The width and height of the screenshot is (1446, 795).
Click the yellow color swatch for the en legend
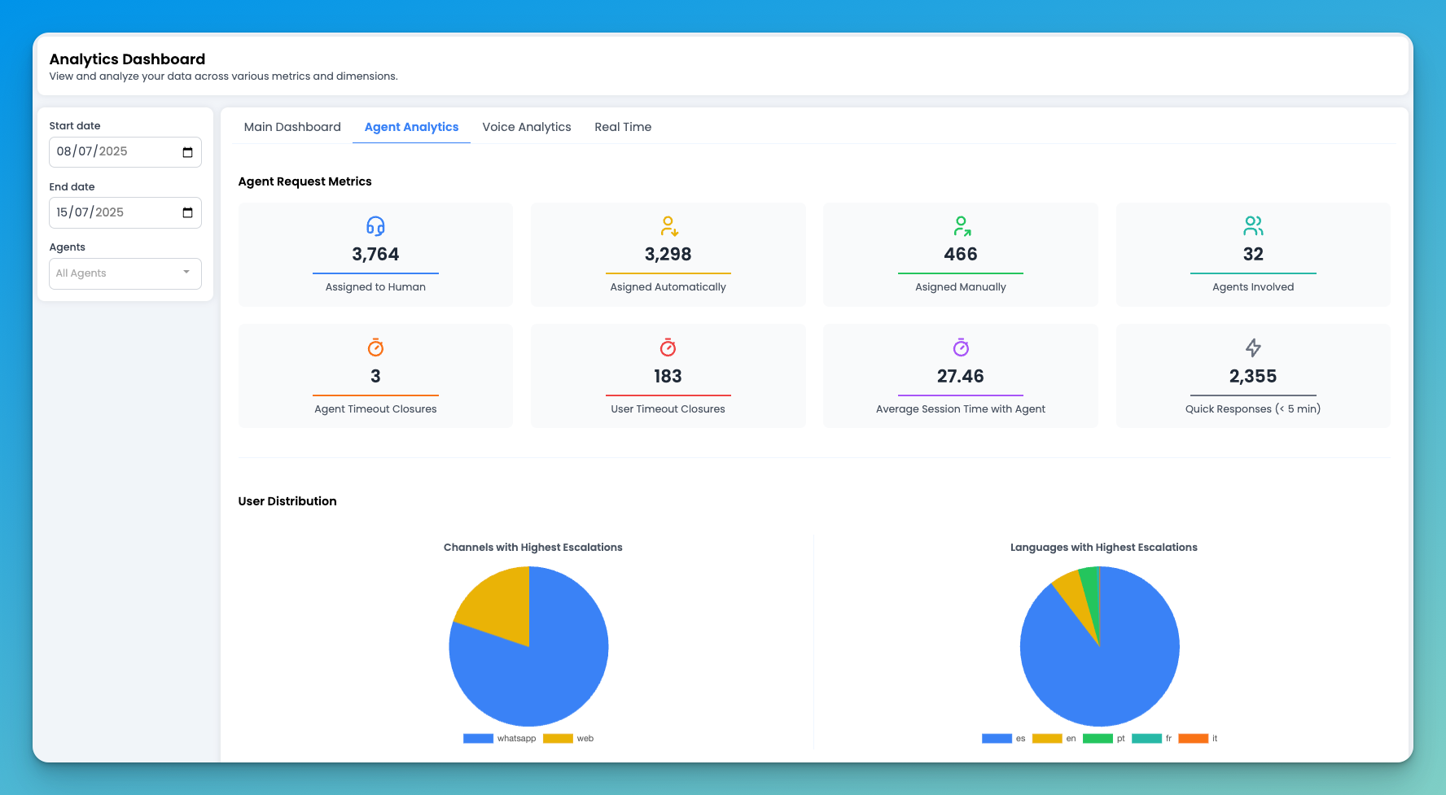click(1047, 738)
